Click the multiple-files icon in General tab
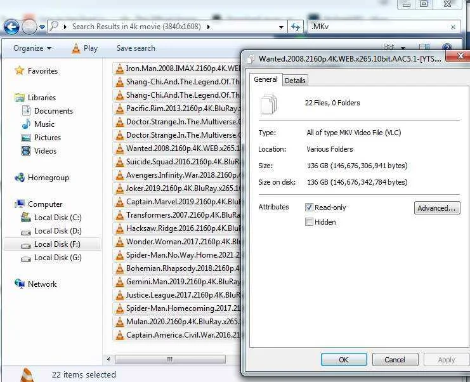 268,104
